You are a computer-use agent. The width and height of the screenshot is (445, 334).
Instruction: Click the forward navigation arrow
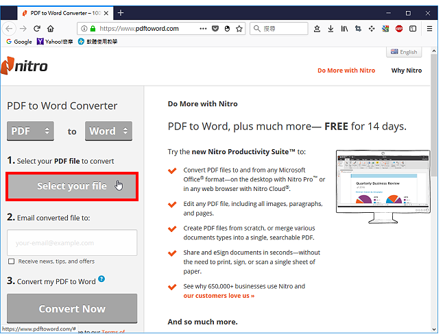(23, 29)
